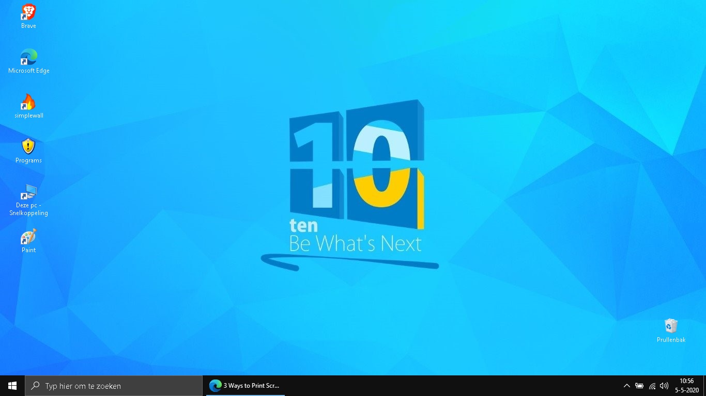This screenshot has width=706, height=396.
Task: Open the Wi-Fi network tray icon
Action: tap(652, 386)
